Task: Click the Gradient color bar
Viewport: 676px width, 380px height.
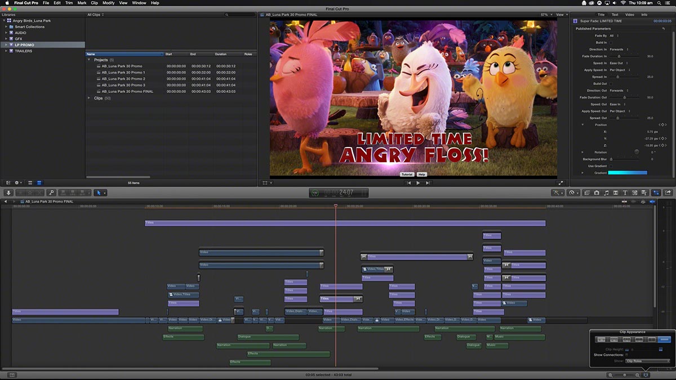Action: pos(628,173)
